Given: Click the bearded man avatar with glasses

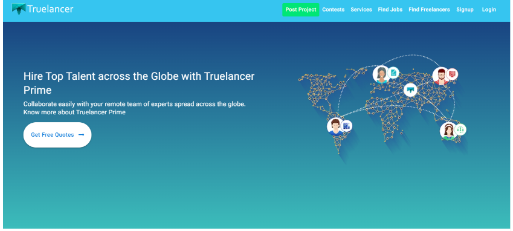Looking at the screenshot, I should tap(440, 76).
